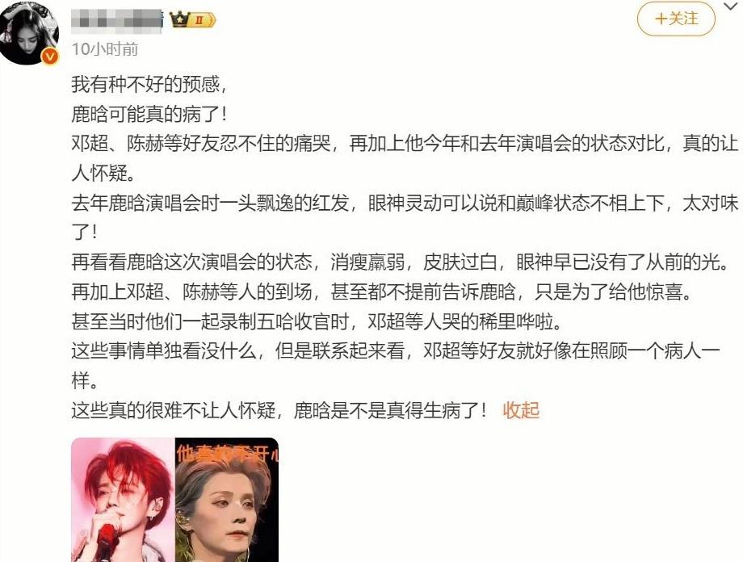Image resolution: width=743 pixels, height=562 pixels.
Task: Click the final line 这些真的很难不让人怀疑
Action: click(279, 410)
